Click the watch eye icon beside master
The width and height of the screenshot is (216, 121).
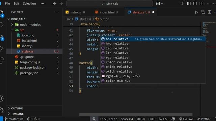(x=22, y=119)
